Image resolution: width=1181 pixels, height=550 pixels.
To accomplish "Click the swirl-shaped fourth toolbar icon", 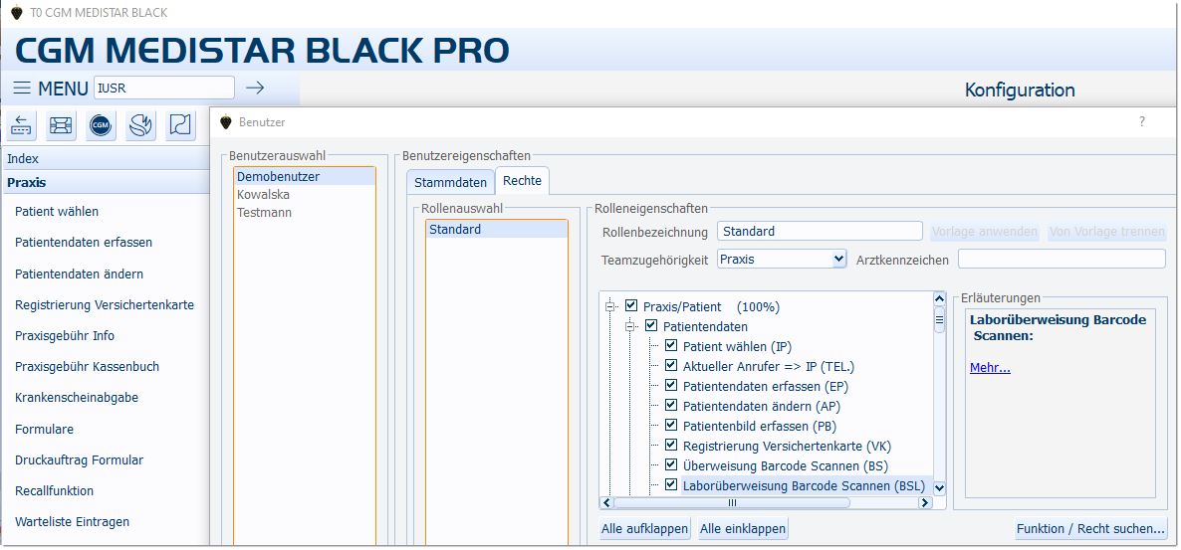I will (x=140, y=125).
